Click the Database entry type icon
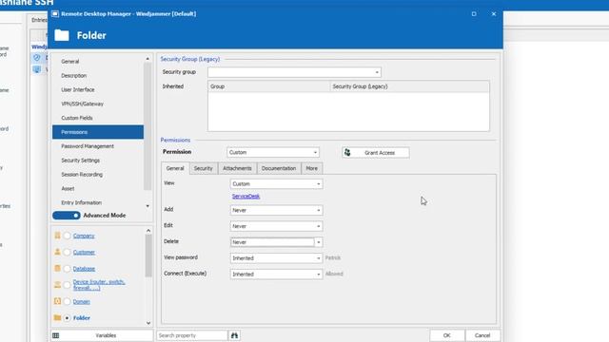 (x=57, y=268)
